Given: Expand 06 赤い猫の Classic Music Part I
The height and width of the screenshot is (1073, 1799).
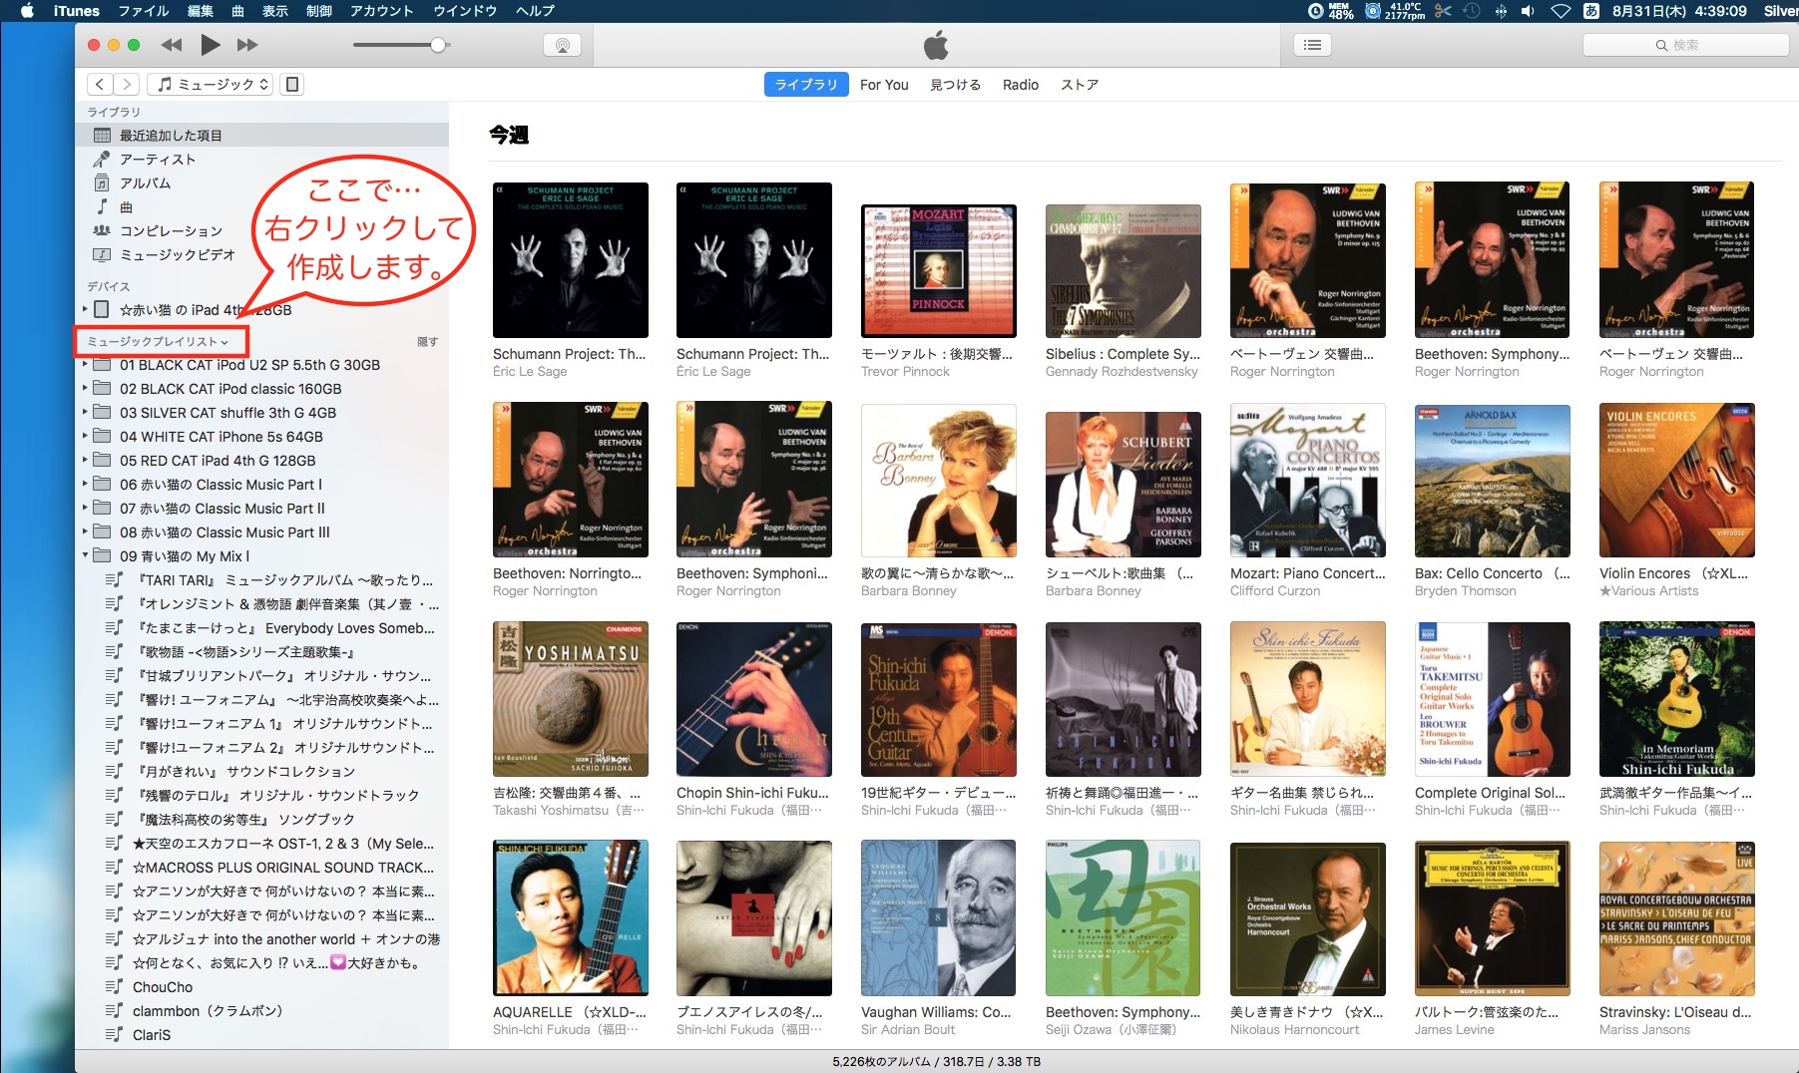Looking at the screenshot, I should coord(85,485).
